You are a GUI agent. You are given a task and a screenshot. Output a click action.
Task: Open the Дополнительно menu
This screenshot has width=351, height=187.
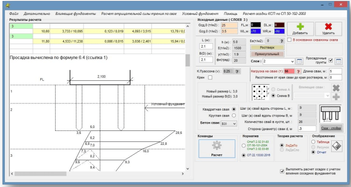click(37, 14)
